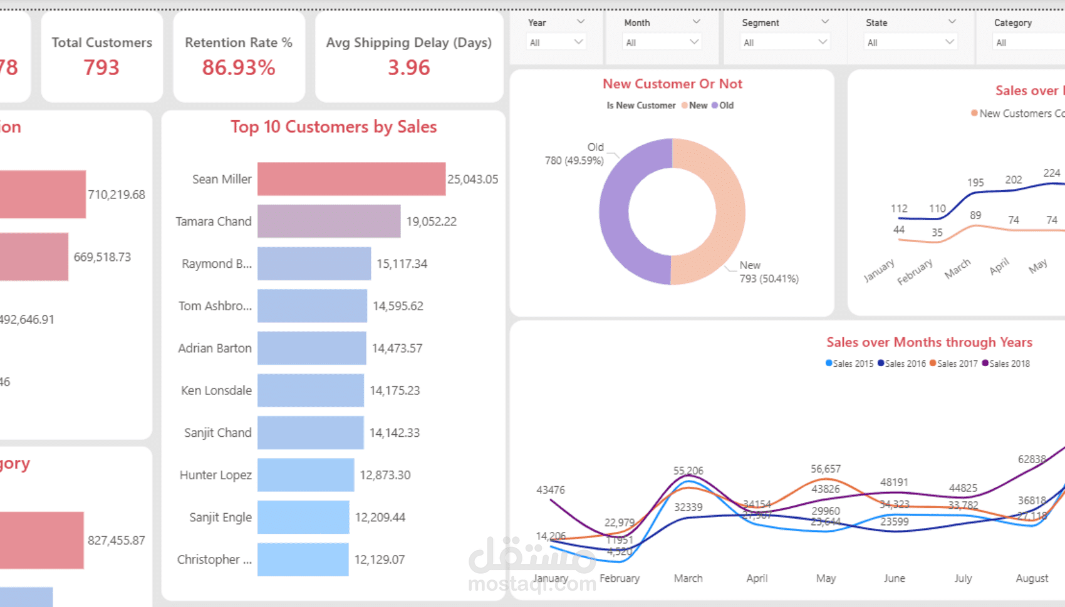This screenshot has width=1065, height=607.
Task: Click the Sales over Months through Years title
Action: pos(929,342)
